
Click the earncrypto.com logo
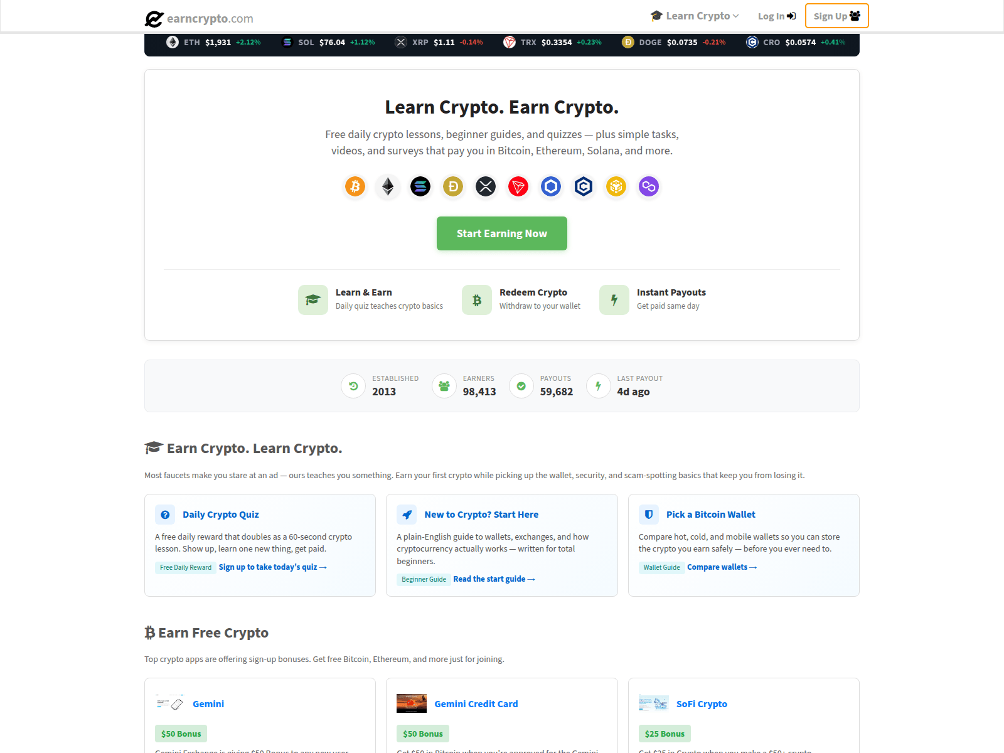(x=199, y=19)
